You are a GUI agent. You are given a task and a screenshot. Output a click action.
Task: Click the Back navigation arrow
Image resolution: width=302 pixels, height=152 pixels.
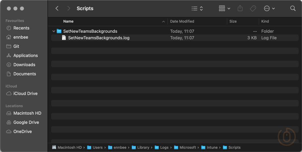57,9
